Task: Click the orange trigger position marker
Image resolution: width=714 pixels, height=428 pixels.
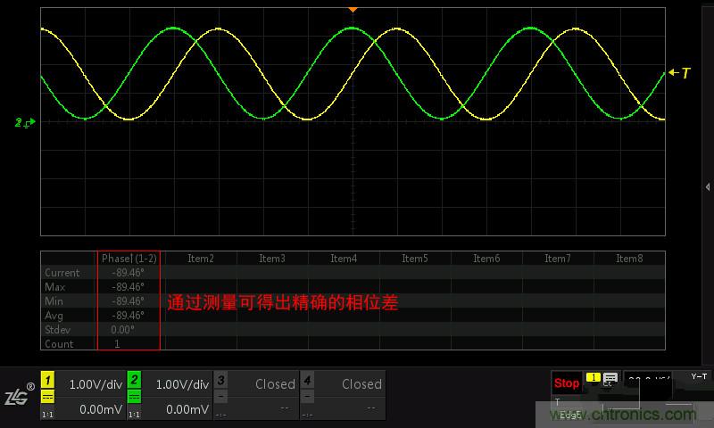Action: (353, 9)
